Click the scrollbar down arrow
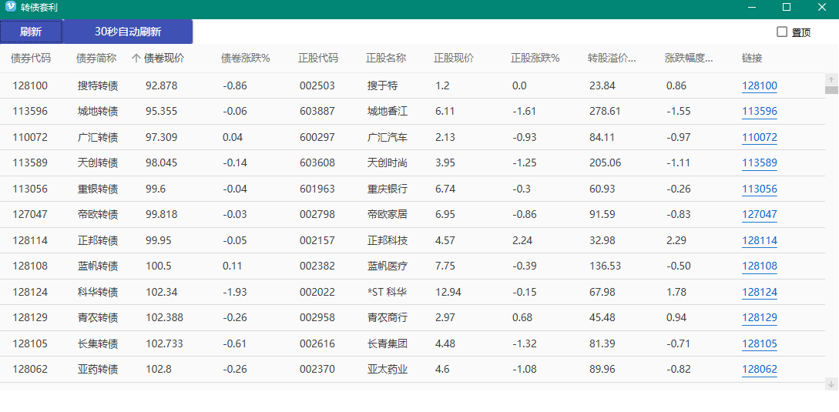This screenshot has width=839, height=412. 831,384
